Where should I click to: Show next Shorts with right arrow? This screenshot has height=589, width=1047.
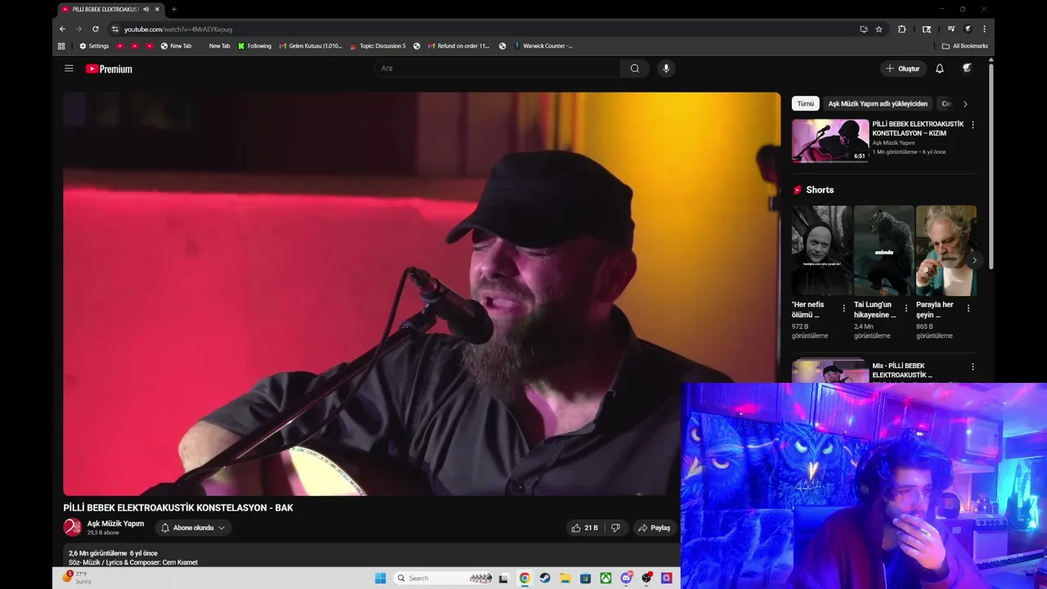pos(973,260)
